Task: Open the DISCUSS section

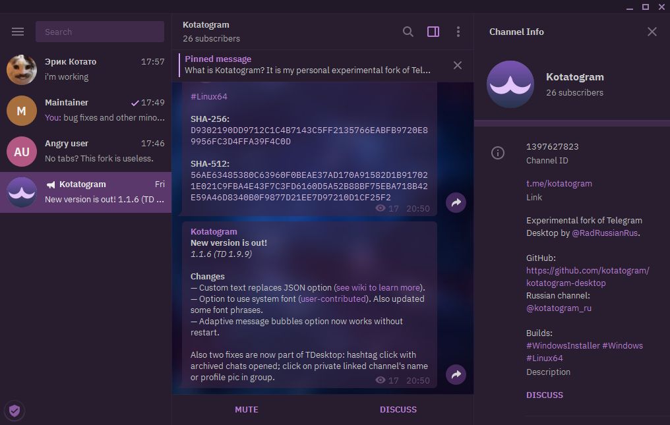Action: (398, 409)
